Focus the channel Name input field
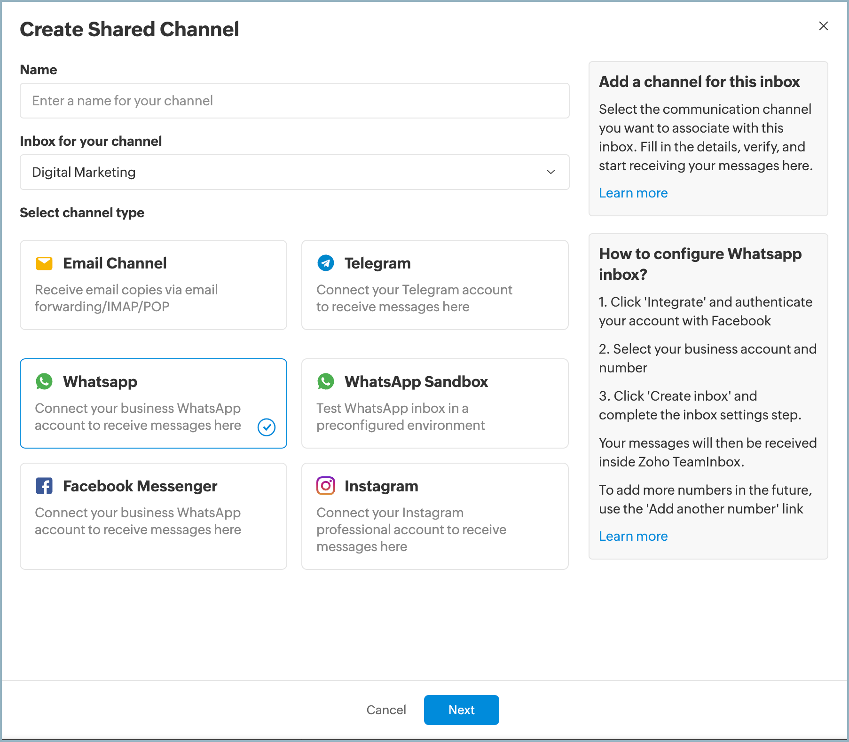The width and height of the screenshot is (849, 742). 294,101
